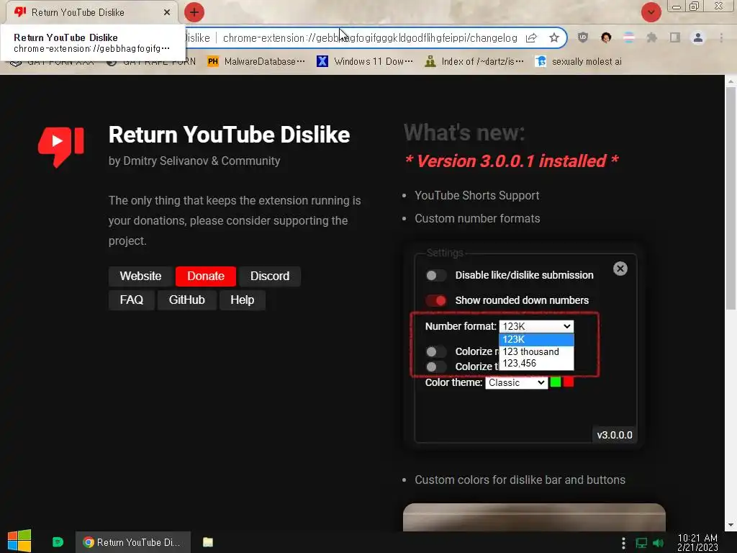737x553 pixels.
Task: Toggle Show rounded down numbers switch
Action: pyautogui.click(x=435, y=300)
